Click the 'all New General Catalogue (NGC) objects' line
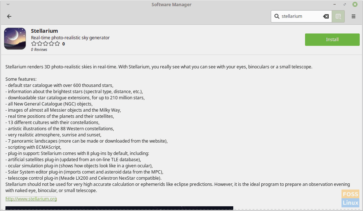Image resolution: width=363 pixels, height=211 pixels. click(x=49, y=104)
